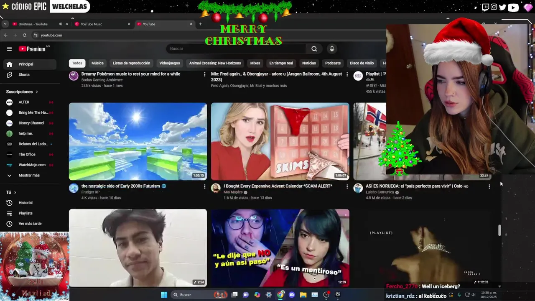Screen dimensions: 535x301
Task: Click in the YouTube Buscar search field
Action: point(236,49)
